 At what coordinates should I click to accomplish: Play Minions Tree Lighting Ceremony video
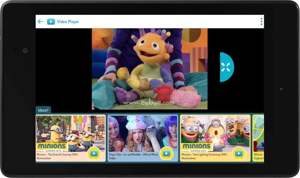(238, 153)
